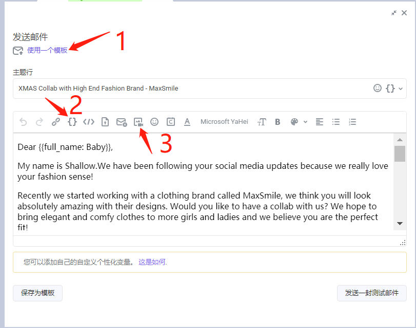Viewport: 416px width, 328px height.
Task: Open emoji picker in subject line
Action: (x=377, y=88)
